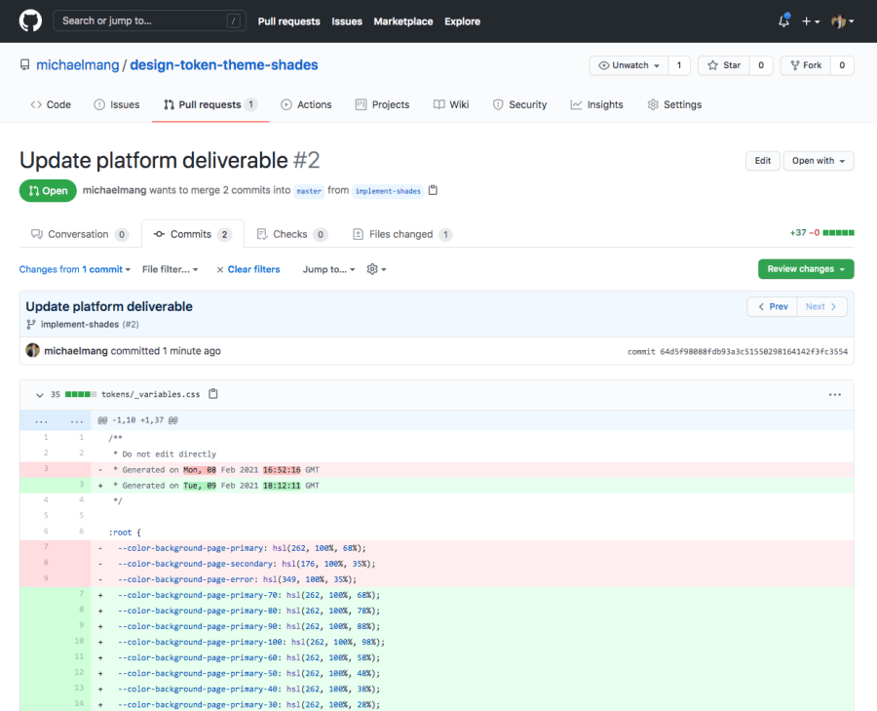Open the notifications bell
The height and width of the screenshot is (711, 877).
pyautogui.click(x=784, y=20)
